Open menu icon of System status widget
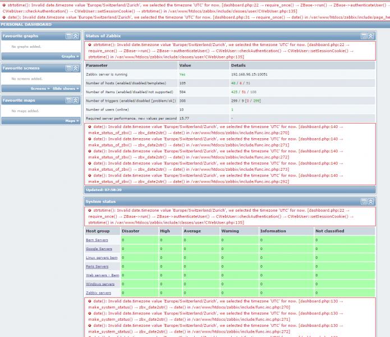 click(364, 202)
